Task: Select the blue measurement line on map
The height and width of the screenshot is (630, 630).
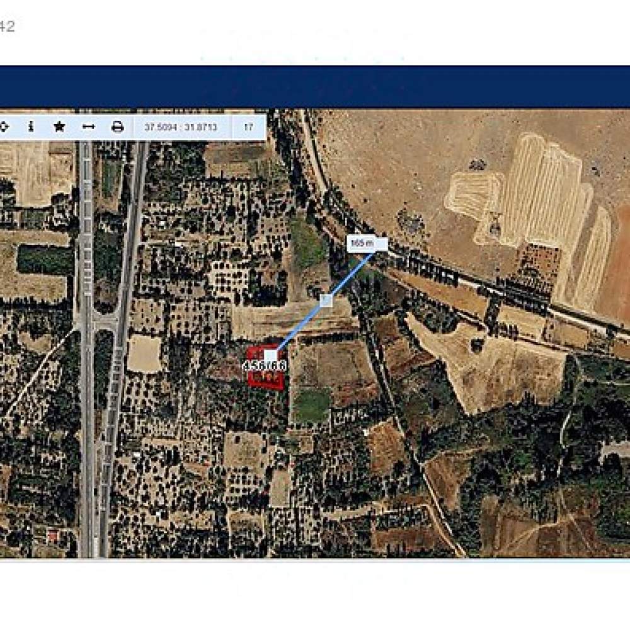Action: click(x=326, y=300)
